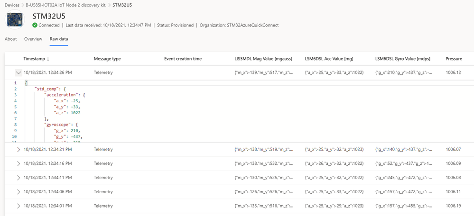Expand the 12:34:06 PM telemetry row
474x216 pixels.
[19, 192]
